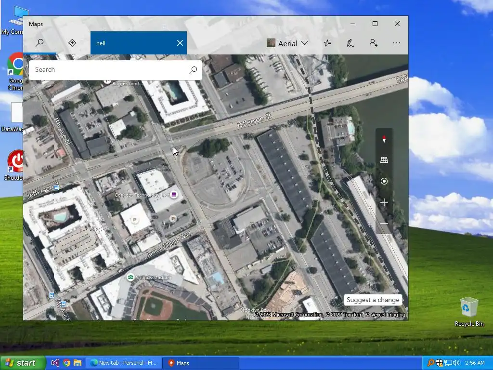This screenshot has height=370, width=493.
Task: Minimize the Maps window
Action: click(x=353, y=24)
